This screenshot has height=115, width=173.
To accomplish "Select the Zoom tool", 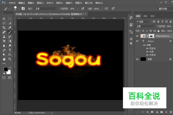I will [10, 59].
